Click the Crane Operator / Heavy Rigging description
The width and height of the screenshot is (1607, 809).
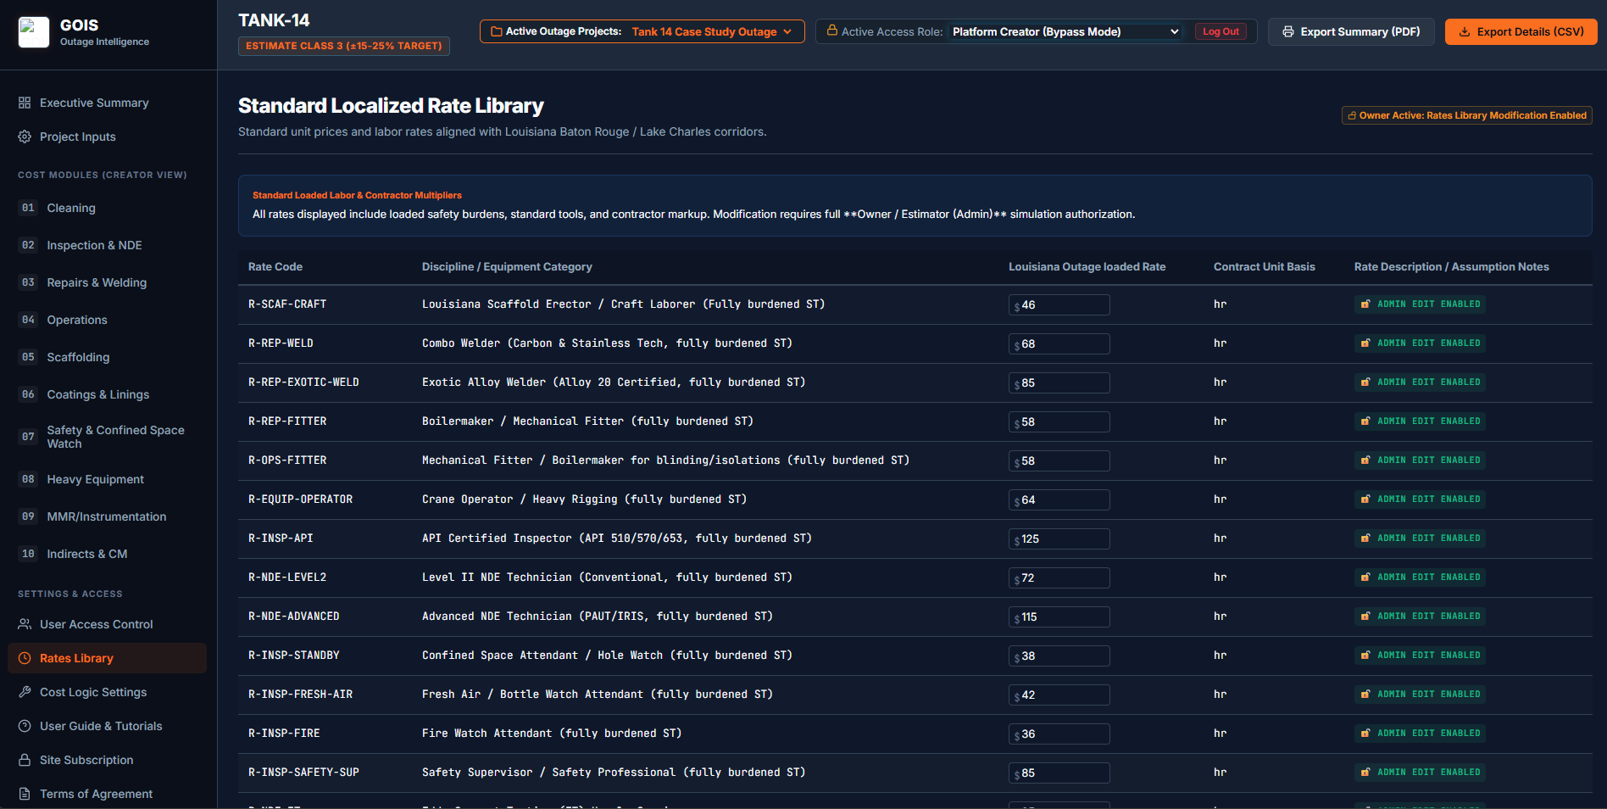point(584,499)
